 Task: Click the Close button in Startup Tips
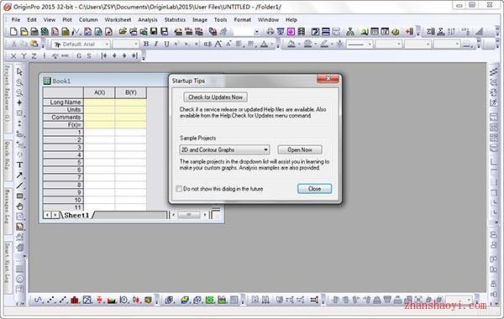click(x=314, y=189)
